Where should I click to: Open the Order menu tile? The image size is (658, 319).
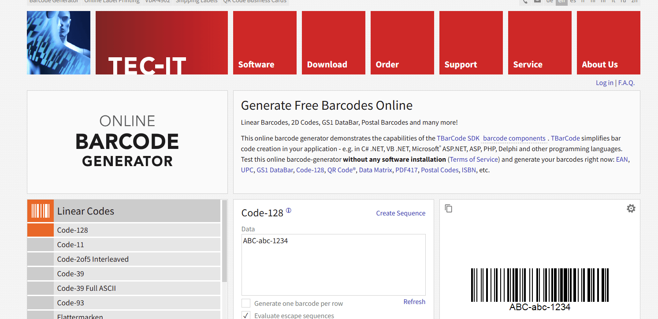[402, 43]
